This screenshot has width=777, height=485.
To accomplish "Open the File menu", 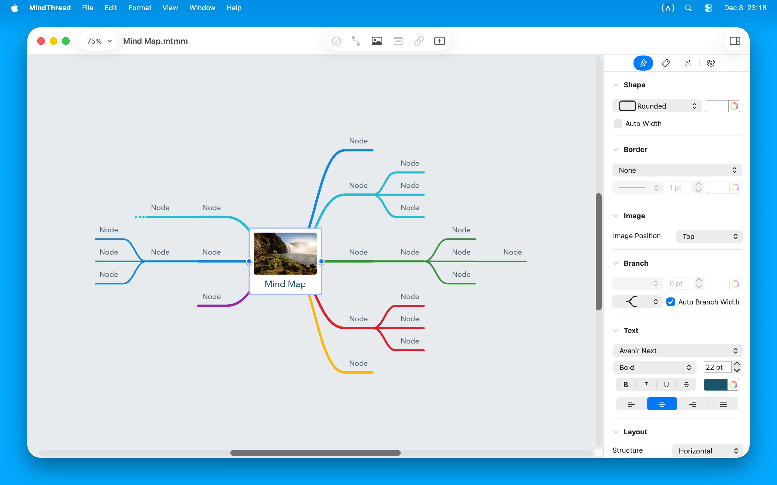I will pos(87,8).
